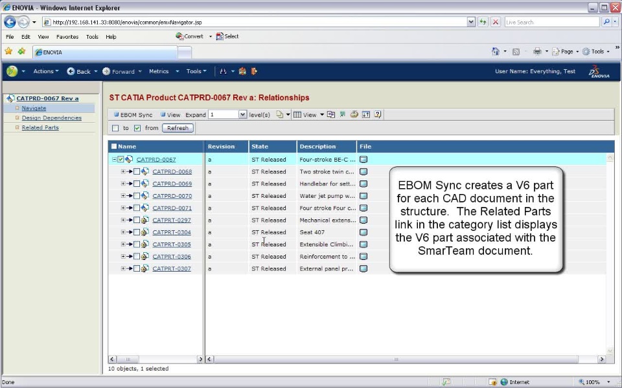This screenshot has width=622, height=388.
Task: Open Design Dependencies in the category list
Action: pyautogui.click(x=52, y=118)
